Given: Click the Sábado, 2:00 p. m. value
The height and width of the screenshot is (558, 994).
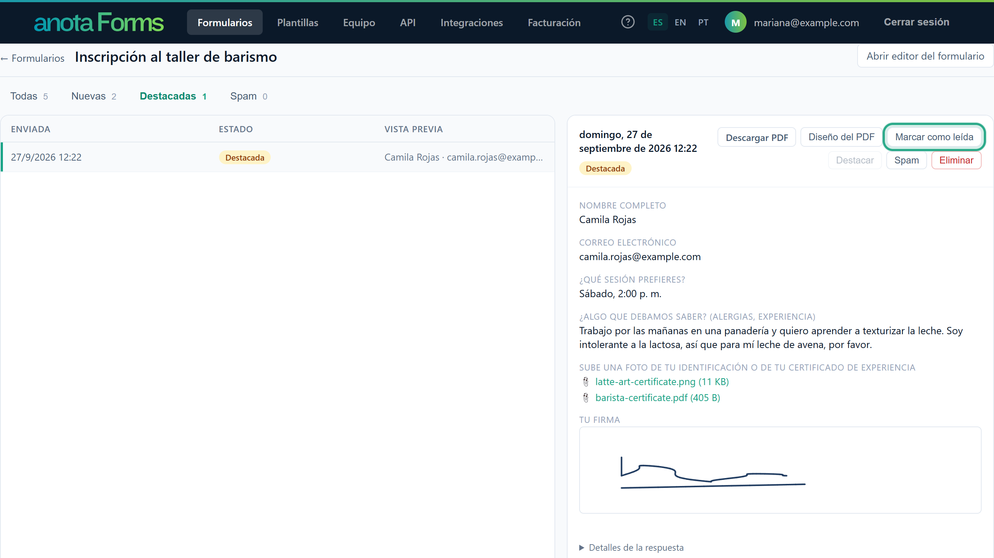Looking at the screenshot, I should (x=620, y=294).
